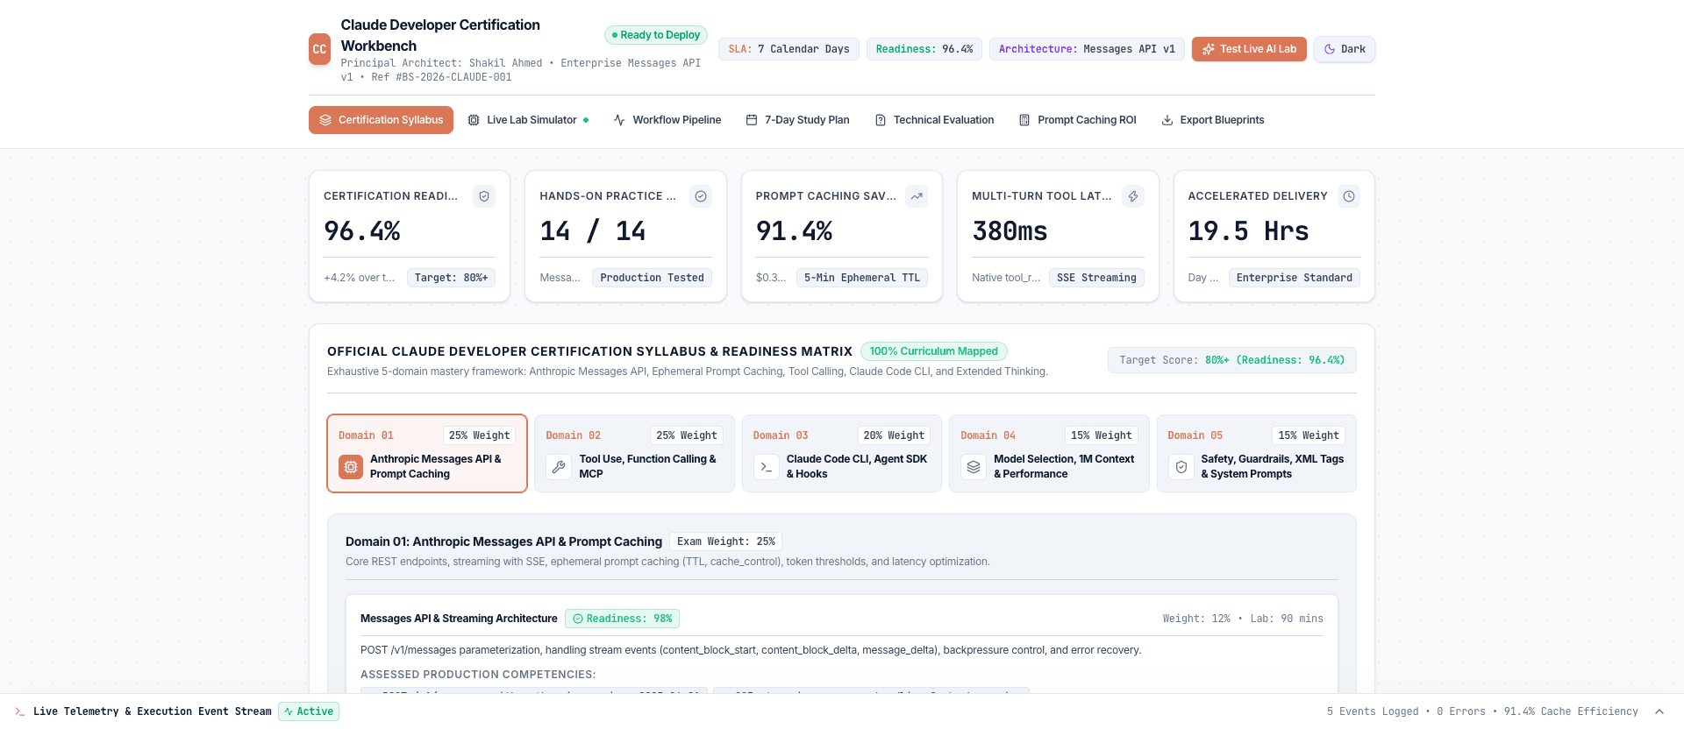Click the terminal icon in Domain 03 card
Image resolution: width=1684 pixels, height=729 pixels.
coord(767,467)
